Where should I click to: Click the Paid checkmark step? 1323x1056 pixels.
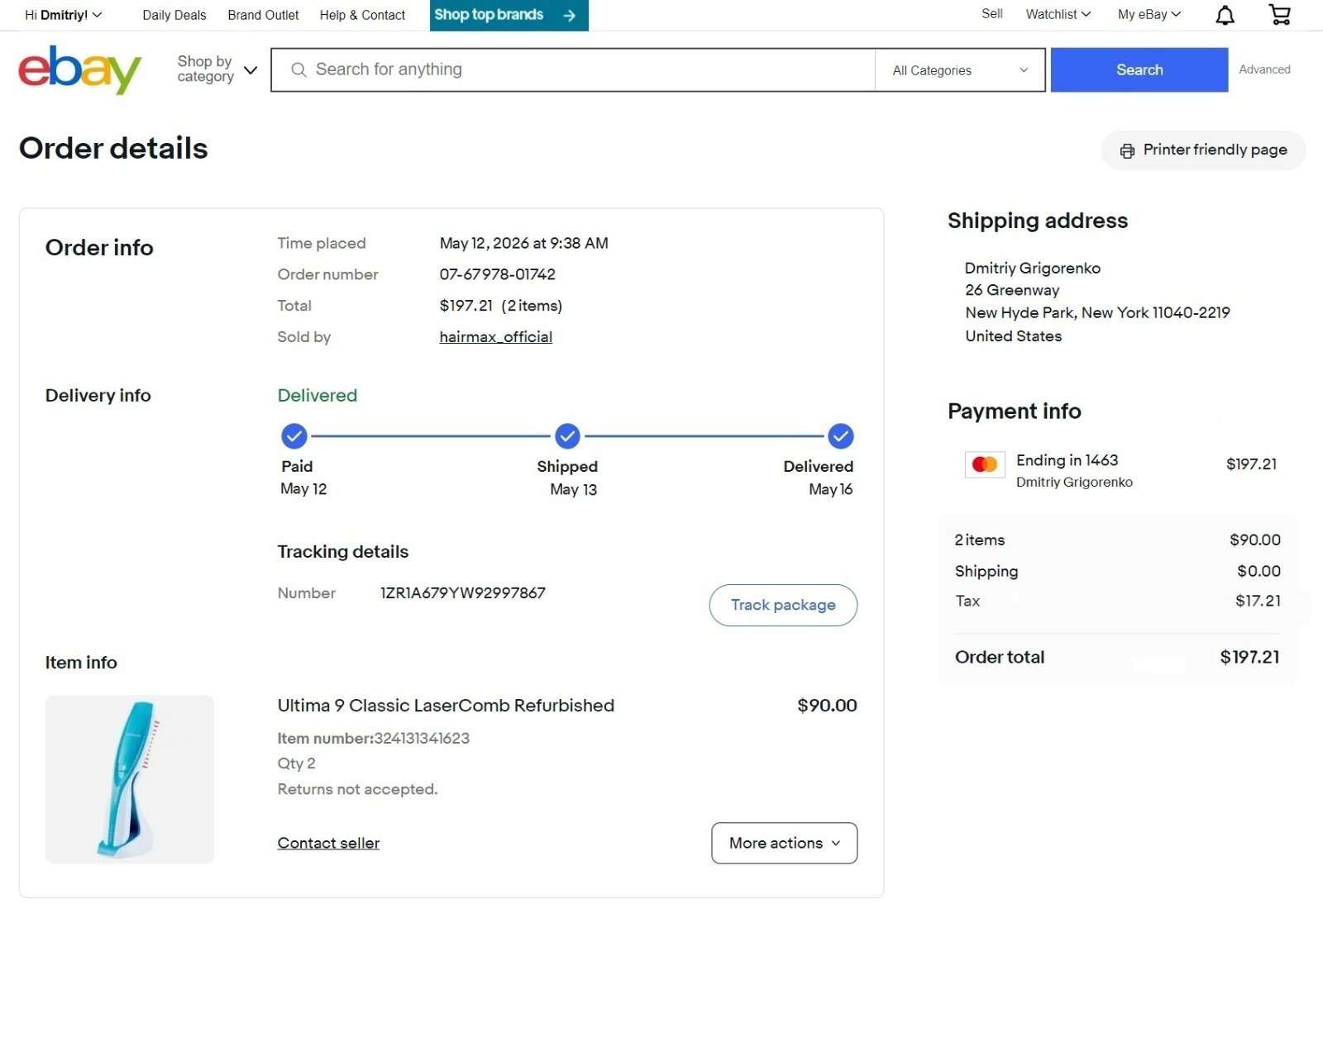click(294, 435)
